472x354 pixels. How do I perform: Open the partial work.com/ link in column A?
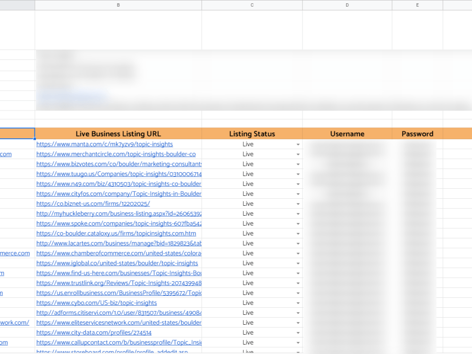point(15,323)
